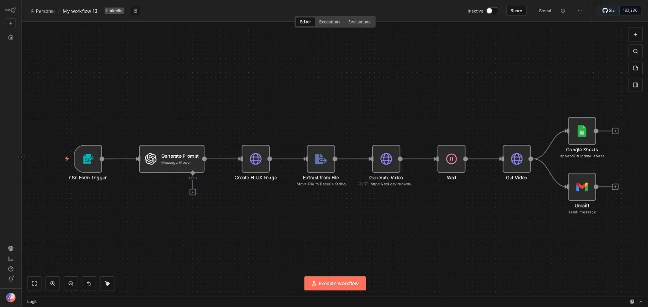Click the GitHub Star button
Screen dimensions: 648x307
click(609, 11)
